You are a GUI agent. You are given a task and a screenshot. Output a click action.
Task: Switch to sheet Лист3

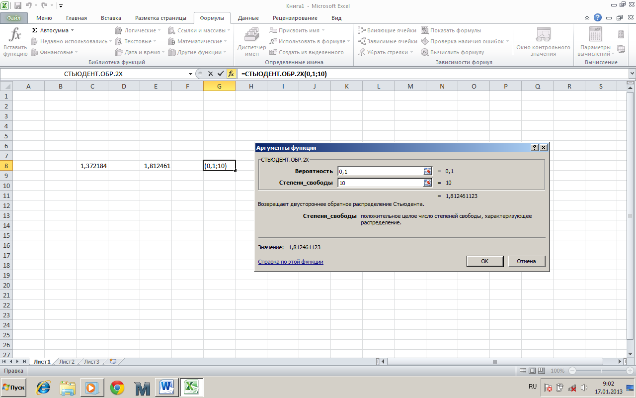(x=91, y=362)
